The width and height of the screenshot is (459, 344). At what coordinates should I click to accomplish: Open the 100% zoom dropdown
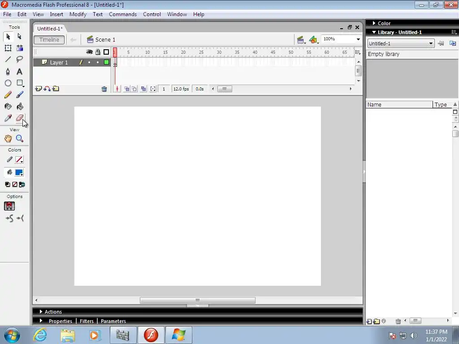click(x=358, y=39)
